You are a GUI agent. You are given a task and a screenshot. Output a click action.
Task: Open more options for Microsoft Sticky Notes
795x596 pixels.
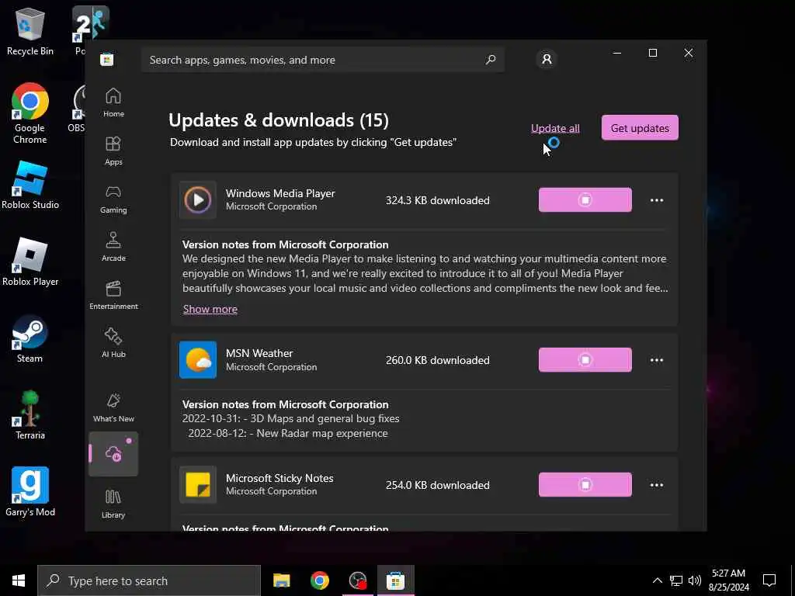(x=657, y=485)
